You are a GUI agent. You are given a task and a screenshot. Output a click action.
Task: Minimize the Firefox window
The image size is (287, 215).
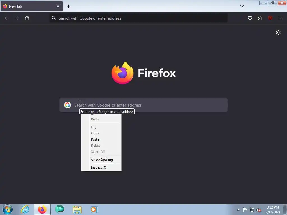click(x=263, y=3)
